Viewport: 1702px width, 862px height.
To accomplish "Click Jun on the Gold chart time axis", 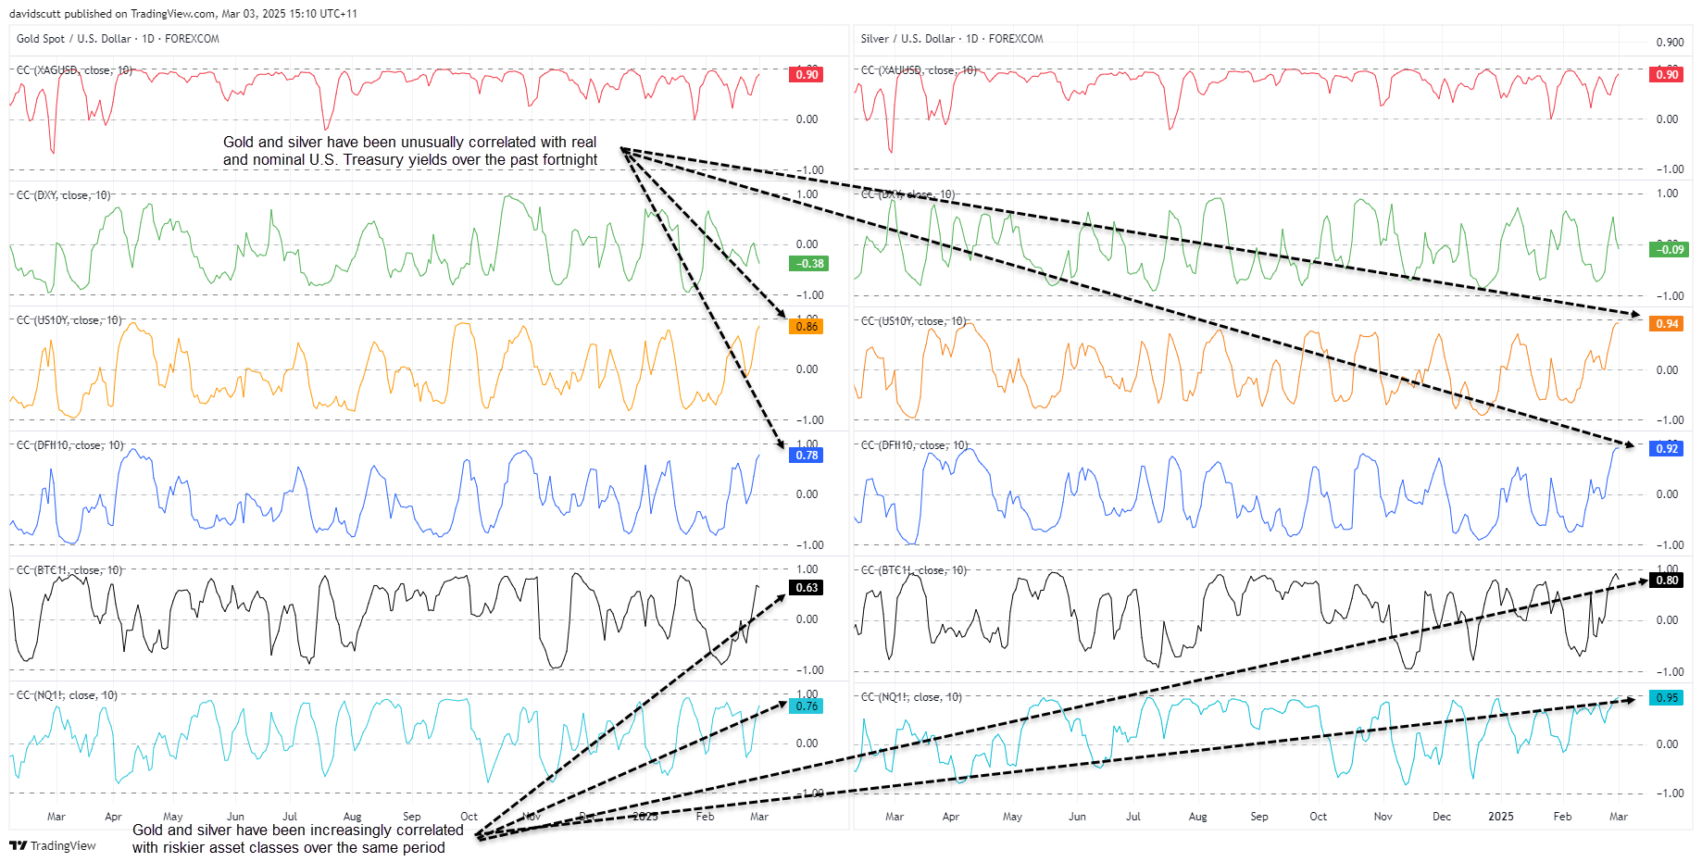I will pyautogui.click(x=235, y=817).
